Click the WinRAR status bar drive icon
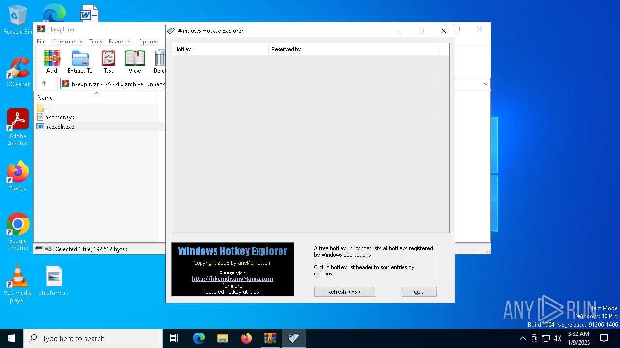 pyautogui.click(x=39, y=249)
